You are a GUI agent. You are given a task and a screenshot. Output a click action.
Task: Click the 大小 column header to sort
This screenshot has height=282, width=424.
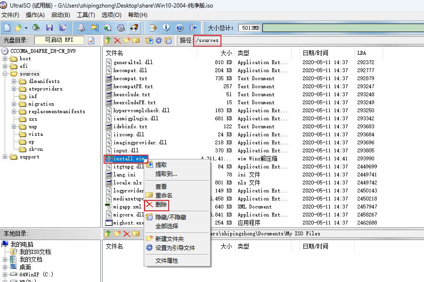click(226, 53)
